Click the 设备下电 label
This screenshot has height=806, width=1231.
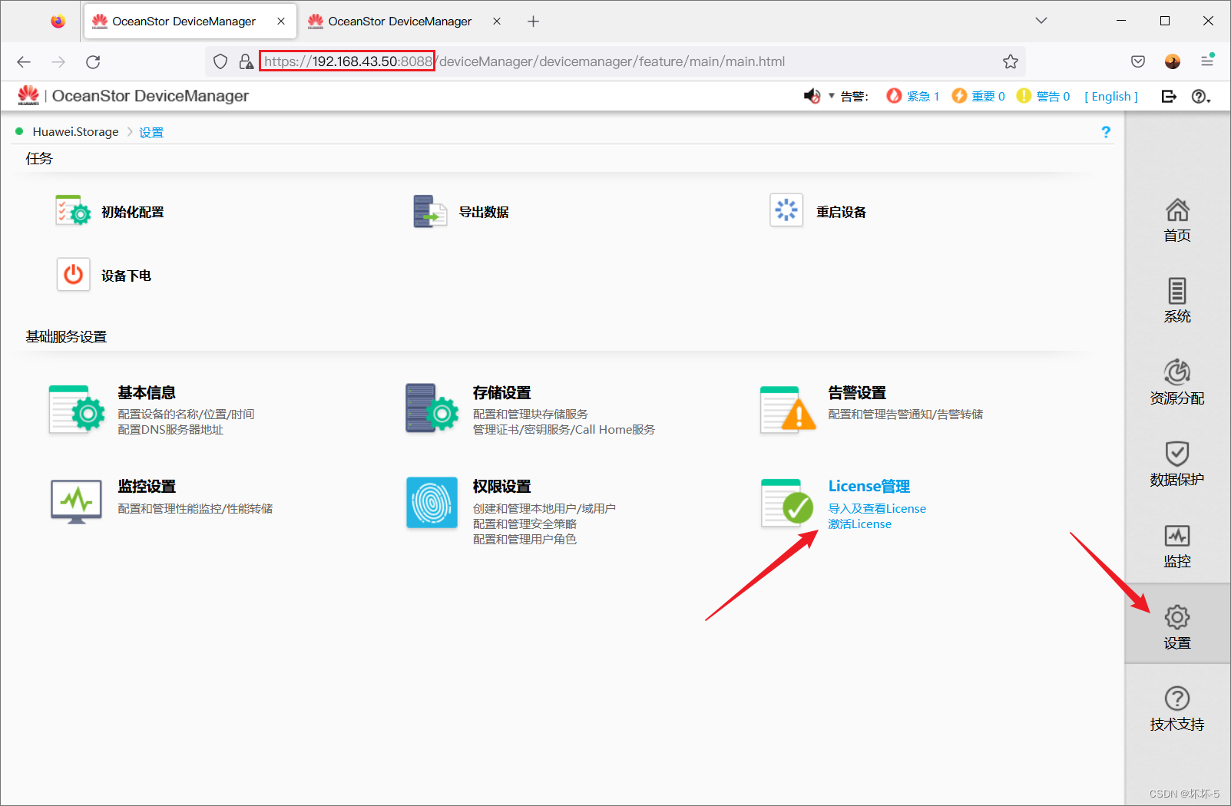pos(127,276)
